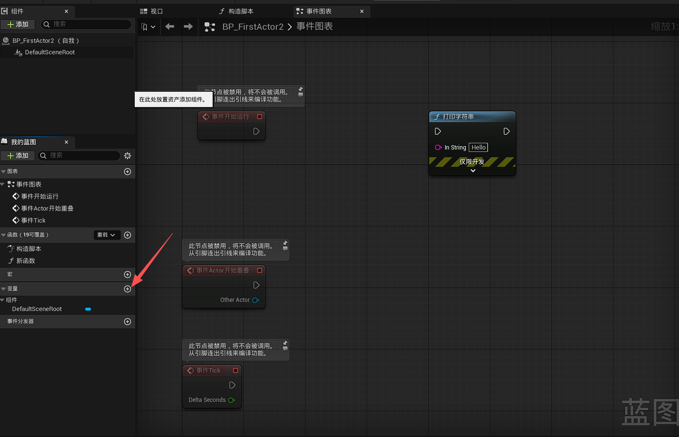This screenshot has height=437, width=679.
Task: Collapse the 组件 variables category
Action: pyautogui.click(x=2, y=300)
